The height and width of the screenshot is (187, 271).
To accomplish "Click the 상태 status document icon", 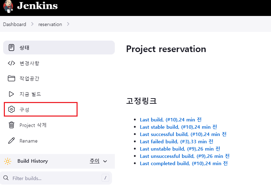I will pos(11,48).
